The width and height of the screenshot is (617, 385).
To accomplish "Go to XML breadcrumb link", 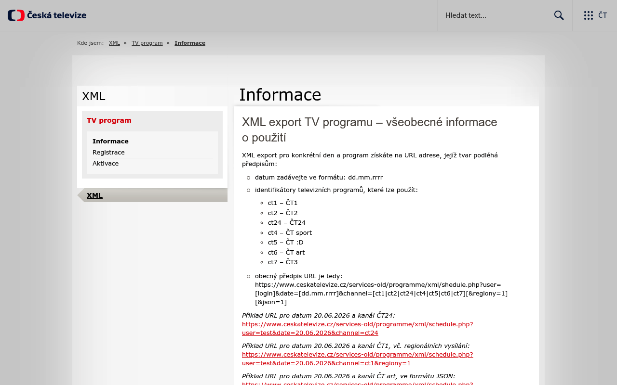I will 114,43.
